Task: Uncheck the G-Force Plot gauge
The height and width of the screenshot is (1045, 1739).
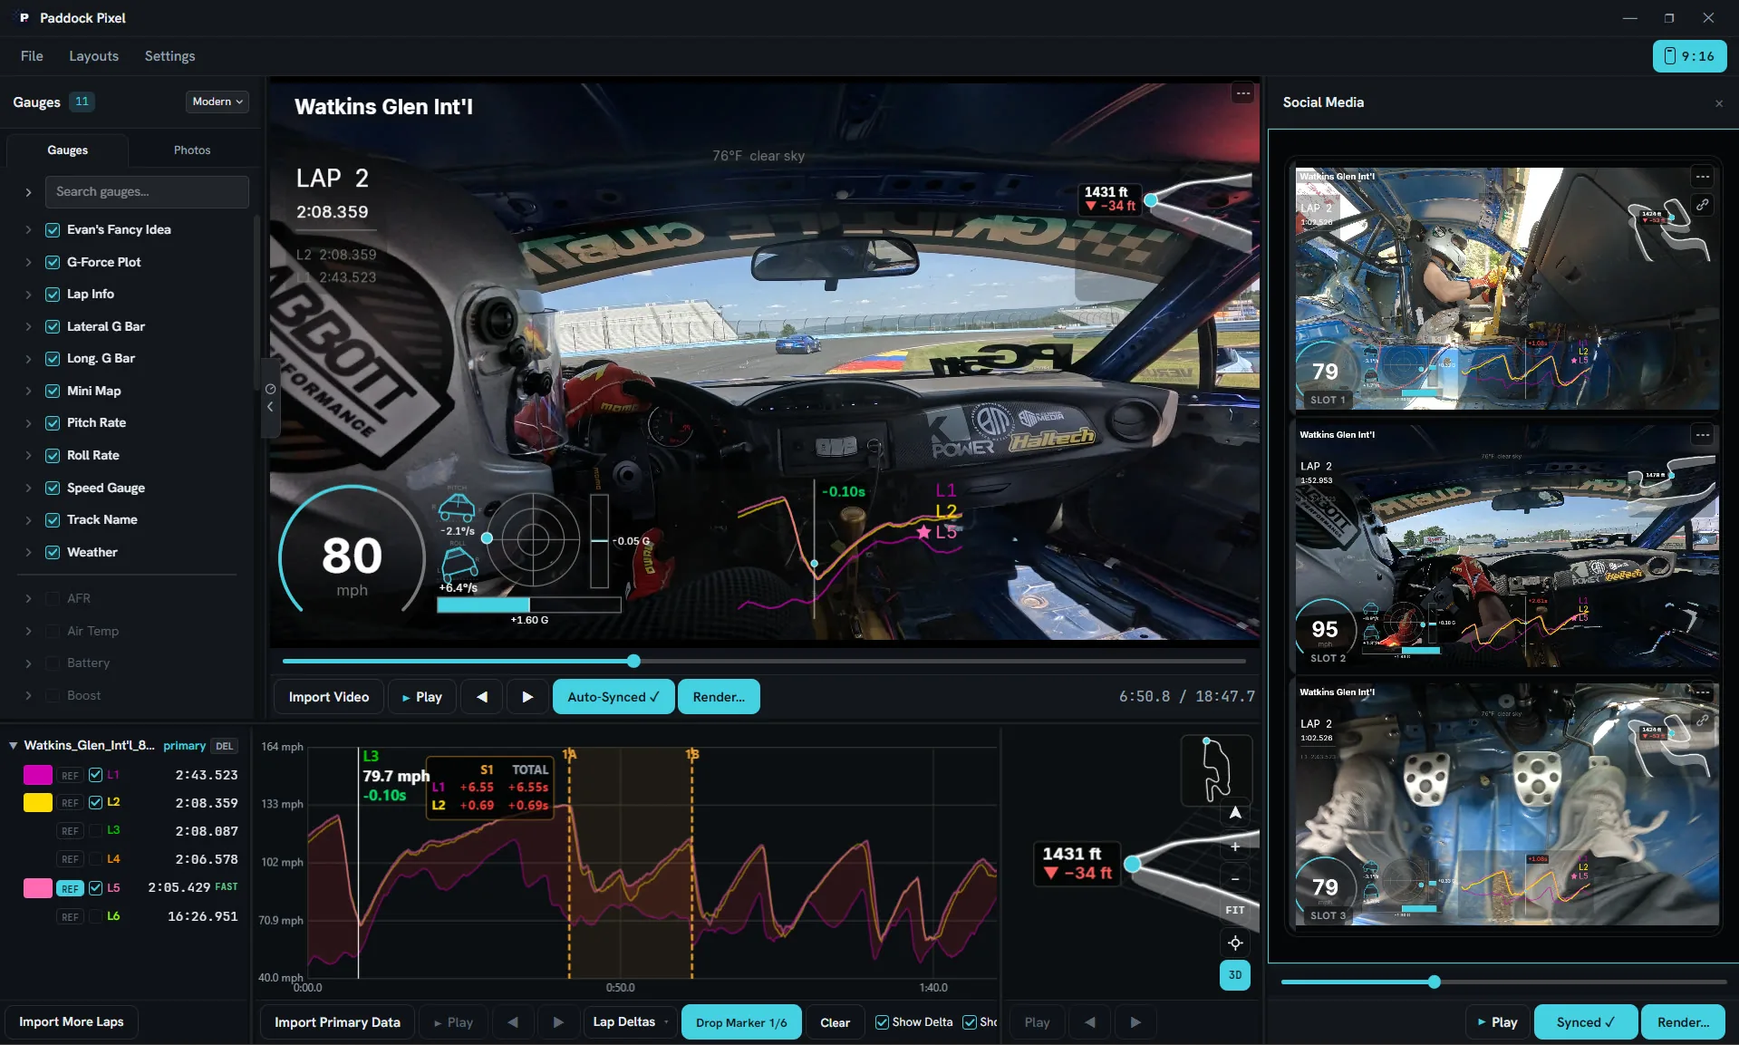Action: tap(53, 262)
